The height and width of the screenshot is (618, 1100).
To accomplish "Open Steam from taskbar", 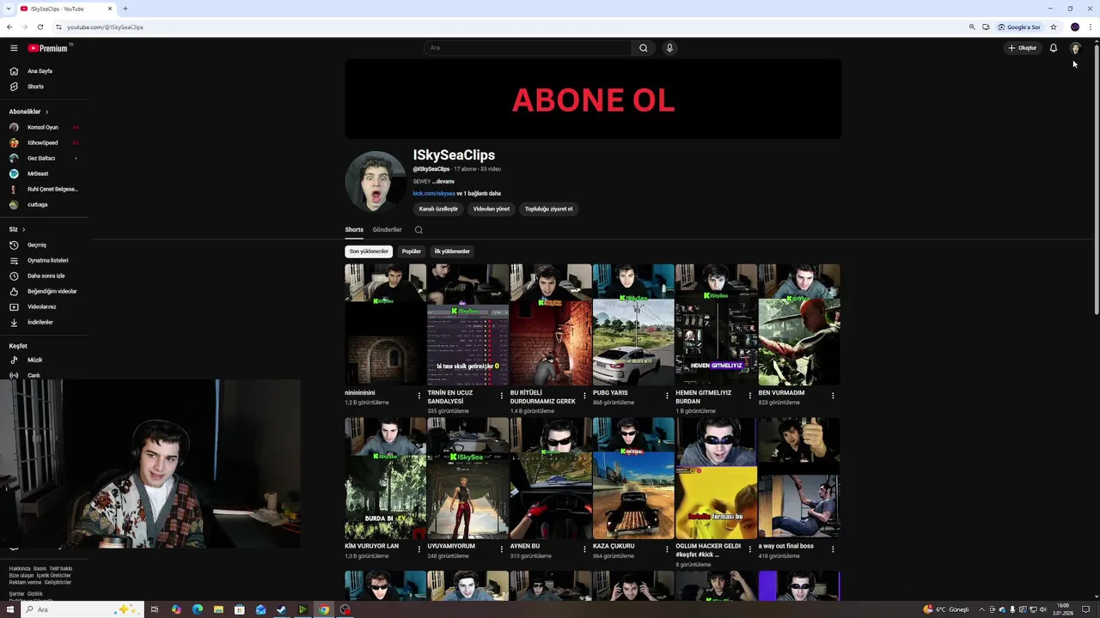I will point(281,609).
